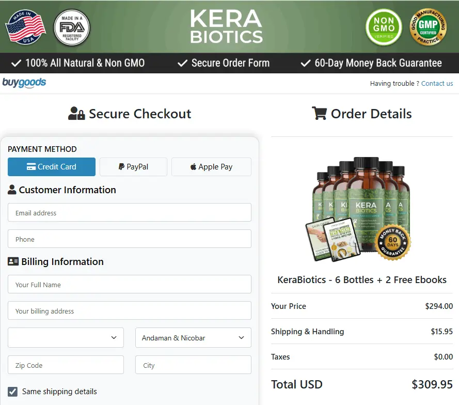
Task: Switch payment method to PayPal
Action: click(x=133, y=166)
